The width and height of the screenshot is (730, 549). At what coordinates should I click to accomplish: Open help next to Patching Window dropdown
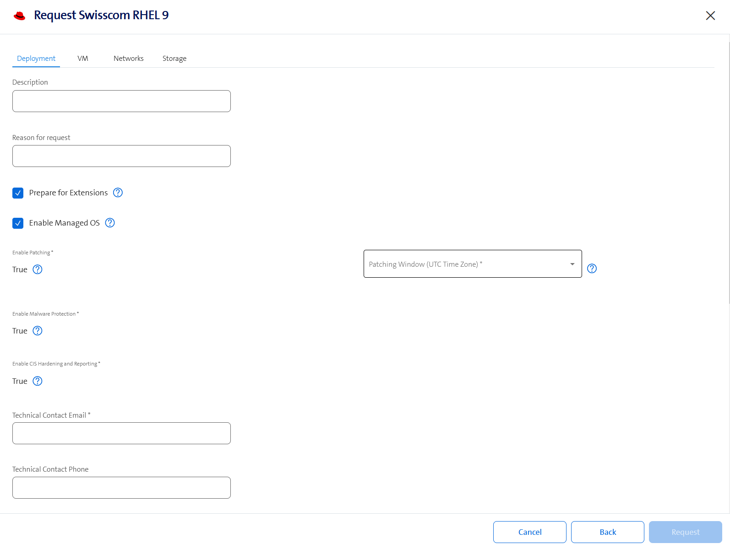[x=592, y=269]
